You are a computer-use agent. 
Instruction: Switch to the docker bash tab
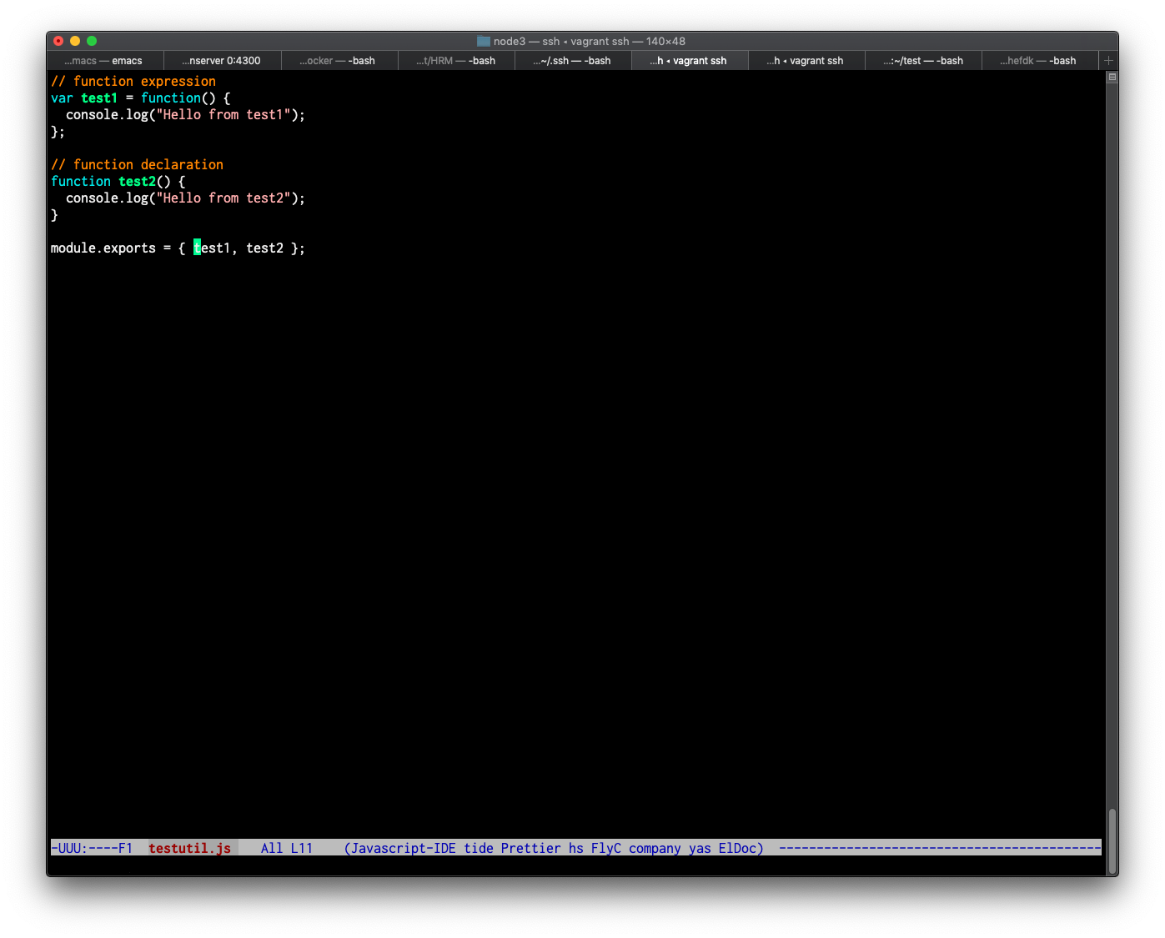click(339, 60)
